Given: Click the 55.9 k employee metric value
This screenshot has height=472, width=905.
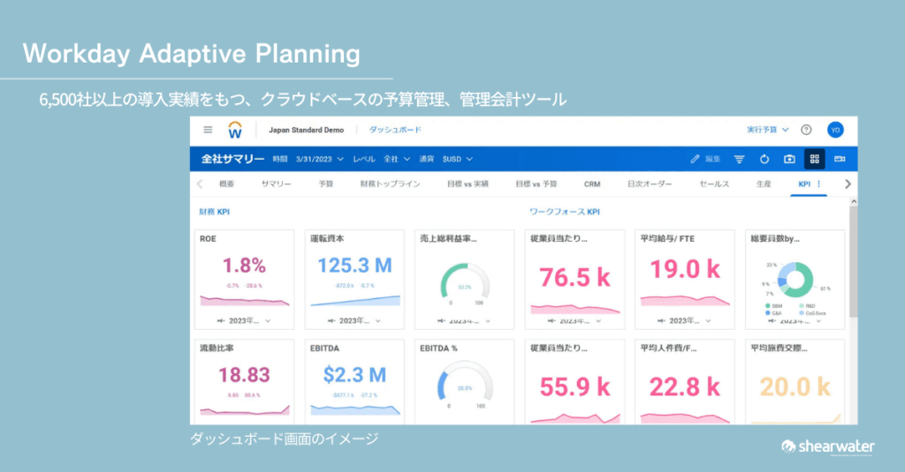Looking at the screenshot, I should (x=574, y=386).
